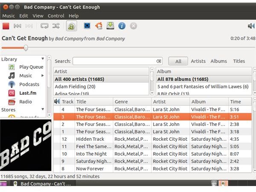256x192 pixels.
Task: Select the track Into The Night
Action: pos(152,154)
